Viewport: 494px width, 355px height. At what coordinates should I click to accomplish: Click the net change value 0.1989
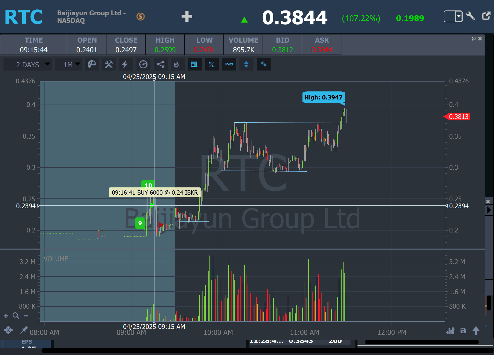click(410, 18)
